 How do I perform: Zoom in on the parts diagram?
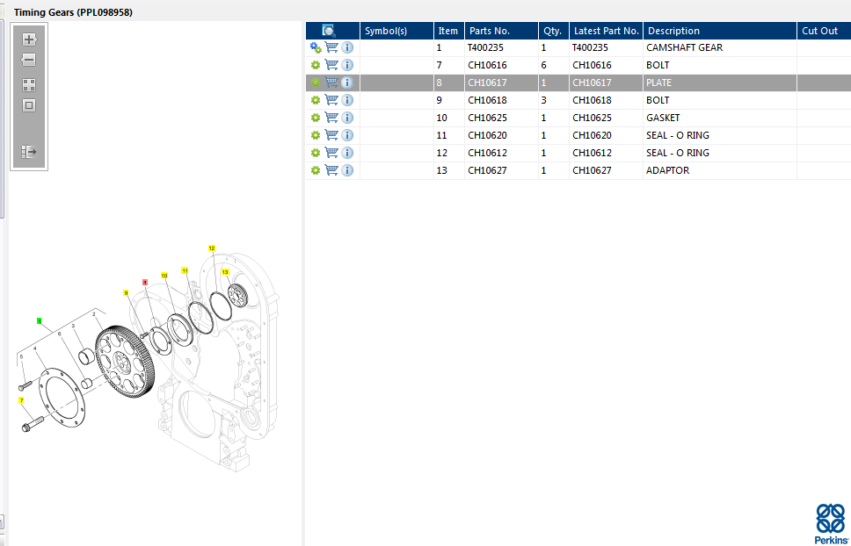pyautogui.click(x=28, y=40)
